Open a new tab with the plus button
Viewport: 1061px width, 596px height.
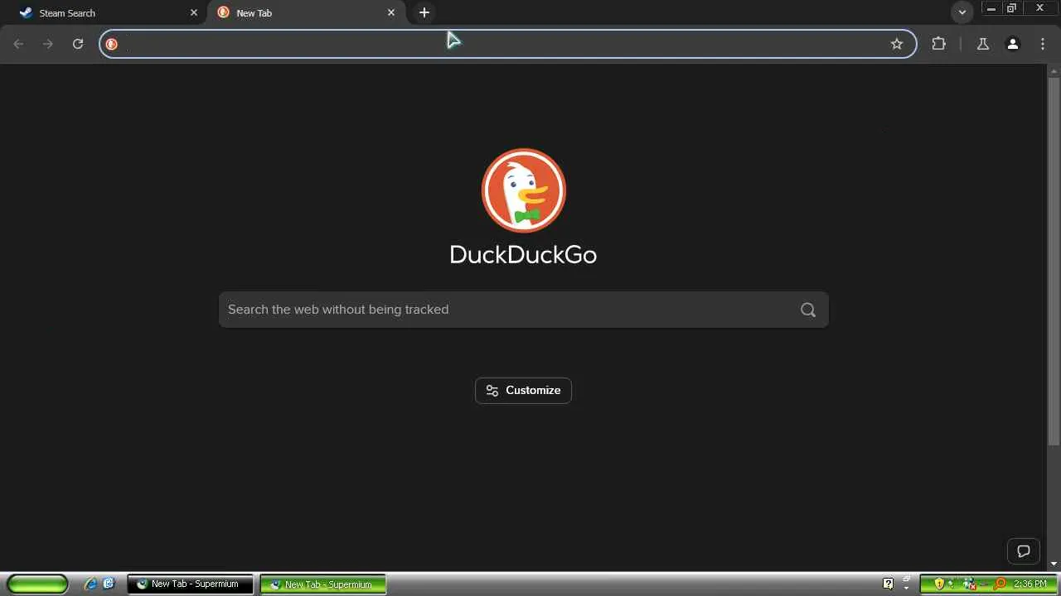[x=424, y=12]
